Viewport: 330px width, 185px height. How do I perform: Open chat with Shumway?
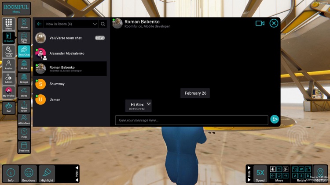[70, 84]
